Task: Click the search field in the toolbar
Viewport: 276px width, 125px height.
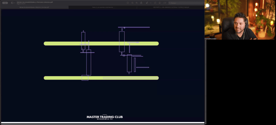Action: [x=186, y=3]
